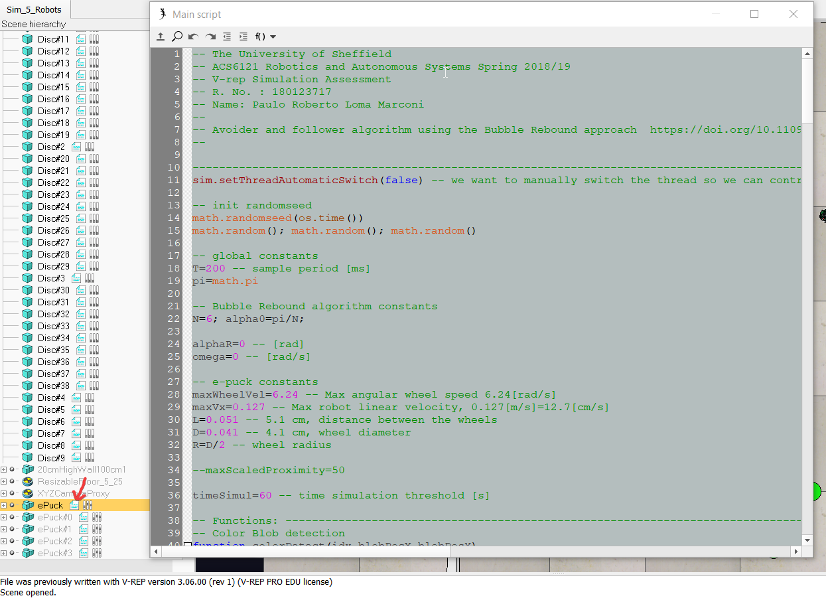The image size is (826, 606).
Task: Click the script editor vertical scrollbar down arrow
Action: 807,540
